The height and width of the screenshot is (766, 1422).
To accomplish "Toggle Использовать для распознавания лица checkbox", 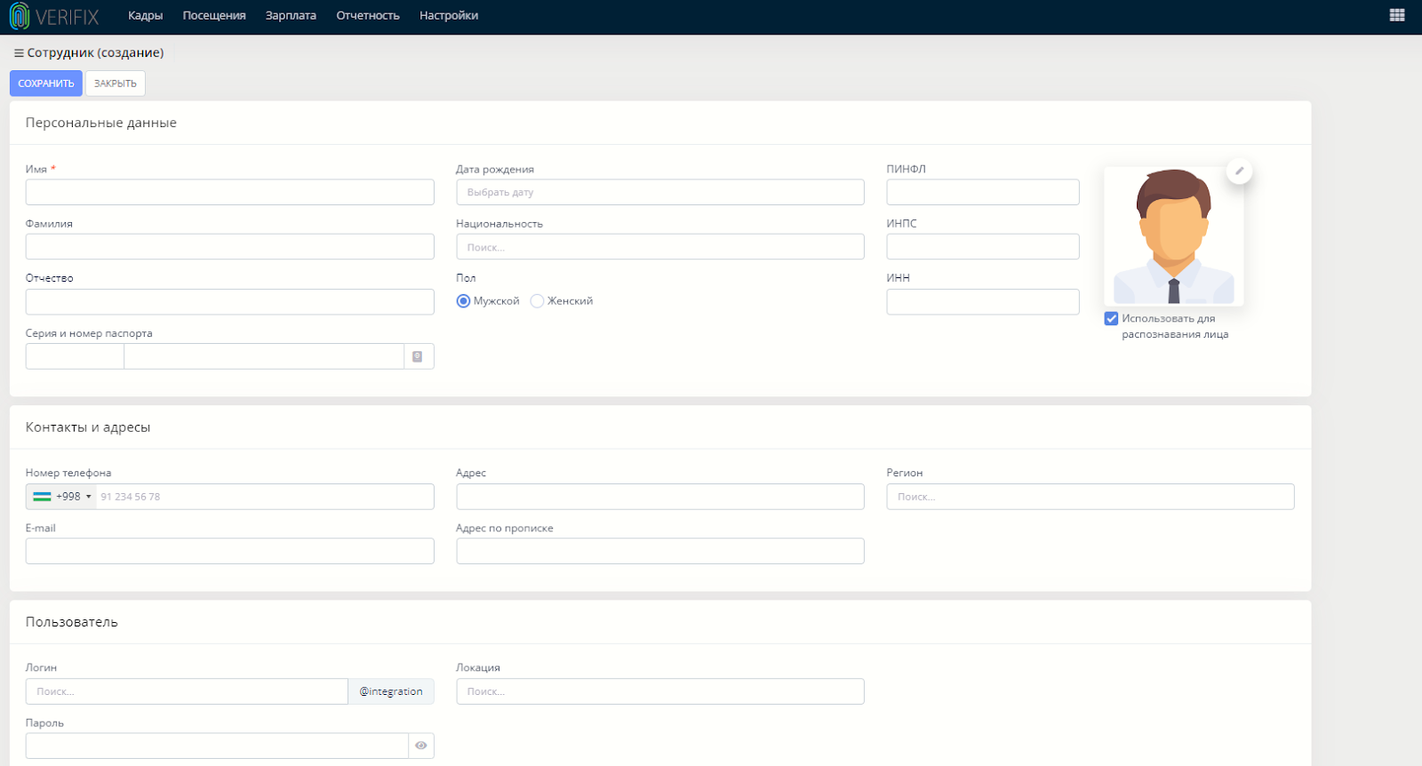I will pyautogui.click(x=1111, y=318).
